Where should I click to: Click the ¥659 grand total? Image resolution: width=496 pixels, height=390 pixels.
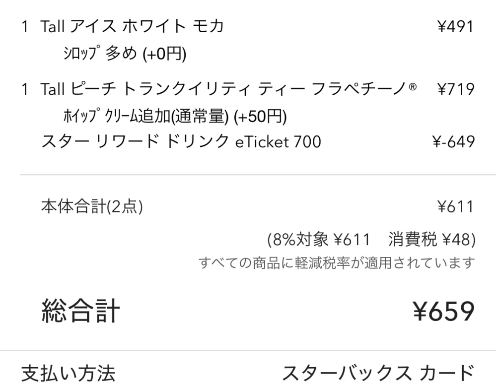point(443,311)
